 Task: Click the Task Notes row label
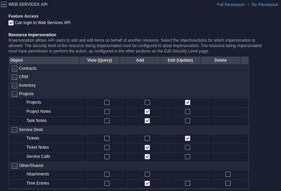coord(36,121)
